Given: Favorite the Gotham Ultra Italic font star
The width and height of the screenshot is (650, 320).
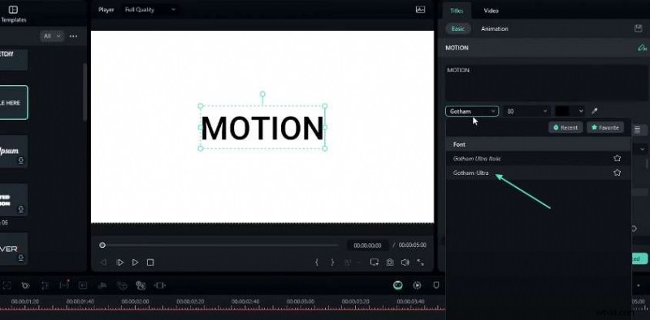Looking at the screenshot, I should [617, 158].
